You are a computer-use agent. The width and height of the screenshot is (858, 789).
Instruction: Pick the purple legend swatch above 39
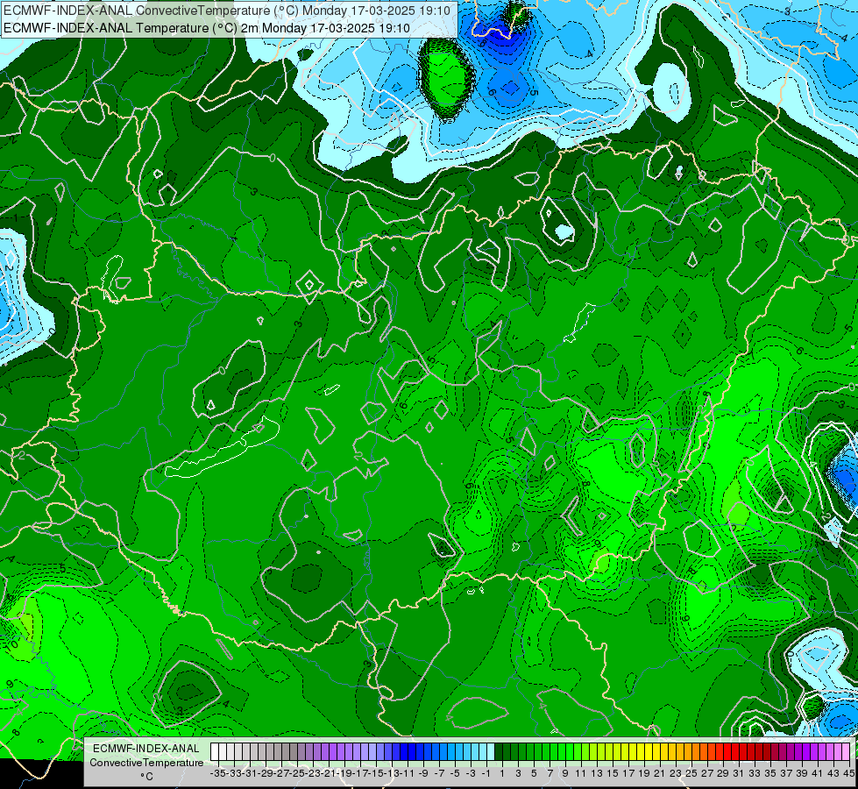806,752
